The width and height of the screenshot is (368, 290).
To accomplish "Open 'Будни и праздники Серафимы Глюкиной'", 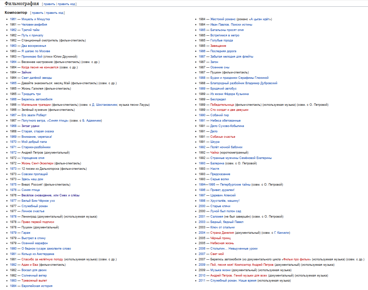I will pos(239,78).
